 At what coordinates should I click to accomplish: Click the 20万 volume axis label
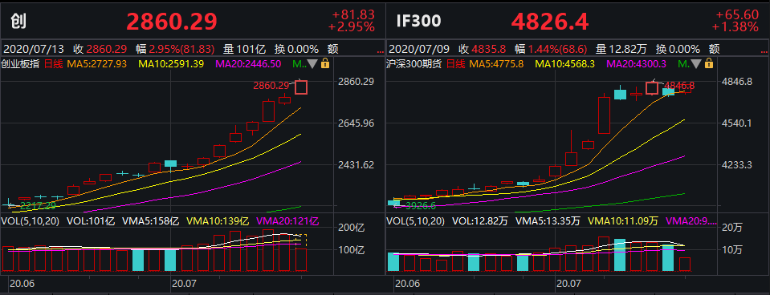pyautogui.click(x=733, y=228)
